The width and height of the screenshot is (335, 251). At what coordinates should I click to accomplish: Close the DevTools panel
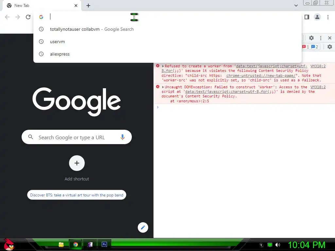click(330, 38)
